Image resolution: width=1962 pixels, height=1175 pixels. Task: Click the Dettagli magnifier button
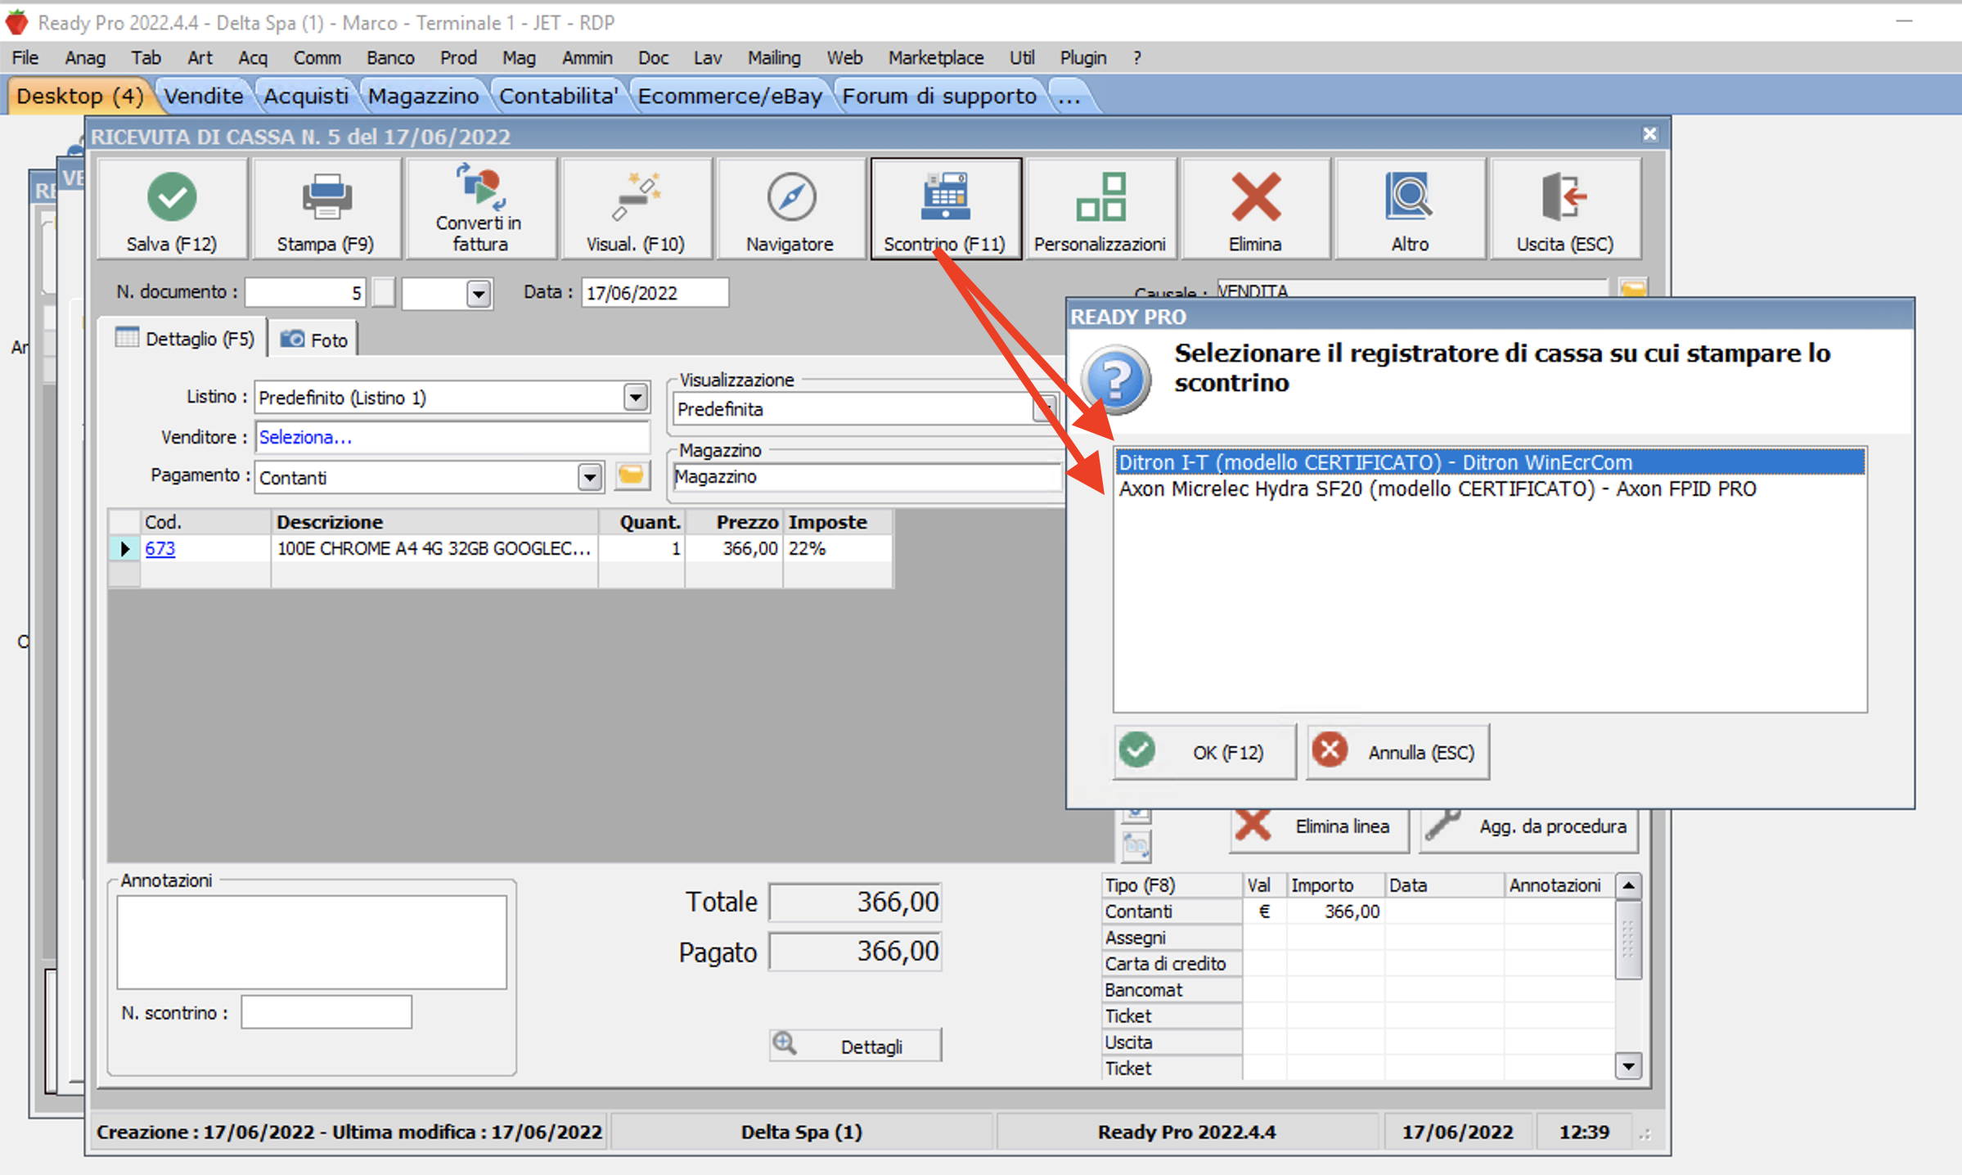tap(855, 1046)
